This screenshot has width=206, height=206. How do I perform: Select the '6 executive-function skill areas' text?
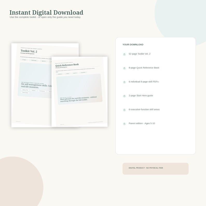coord(144,109)
